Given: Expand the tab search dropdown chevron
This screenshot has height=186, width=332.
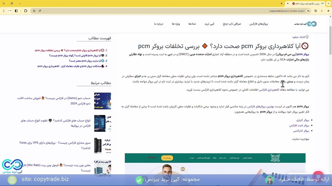Looking at the screenshot, I should click(328, 4).
